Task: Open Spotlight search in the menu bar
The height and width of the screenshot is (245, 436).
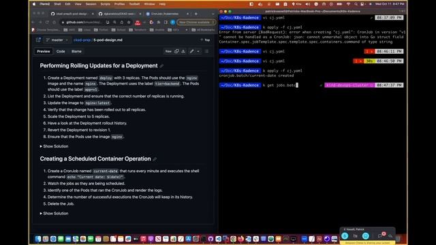Action: coord(356,4)
